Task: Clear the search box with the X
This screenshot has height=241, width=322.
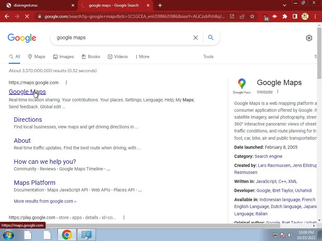Action: 196,38
